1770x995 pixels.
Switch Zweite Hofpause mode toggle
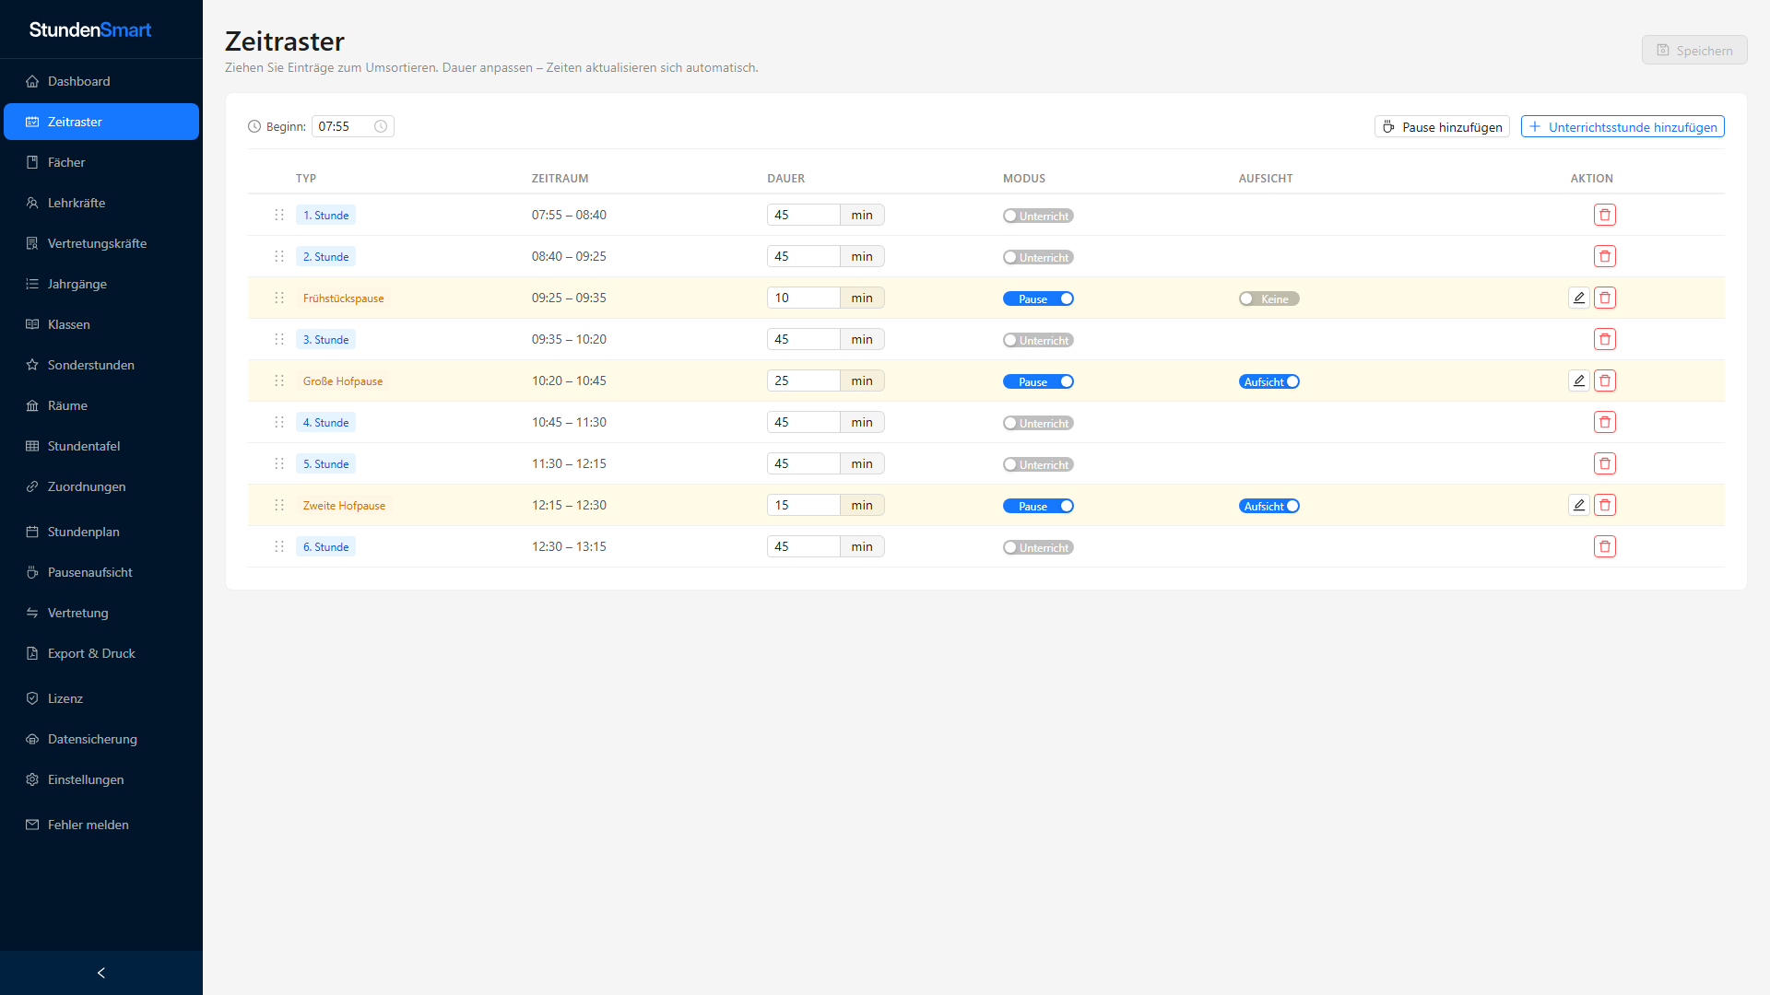pyautogui.click(x=1038, y=506)
